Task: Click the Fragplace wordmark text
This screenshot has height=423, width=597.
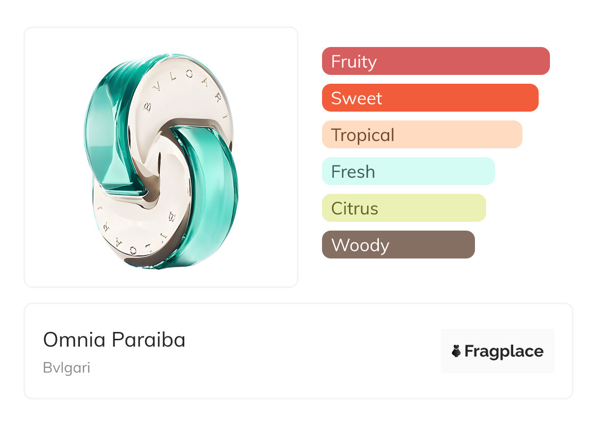Action: coord(504,351)
